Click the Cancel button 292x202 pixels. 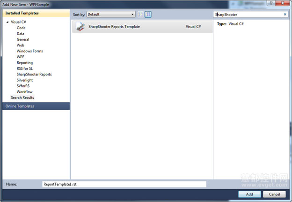click(274, 194)
